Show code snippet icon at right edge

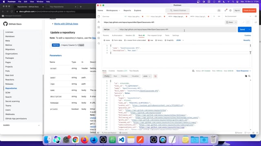[x=256, y=22]
